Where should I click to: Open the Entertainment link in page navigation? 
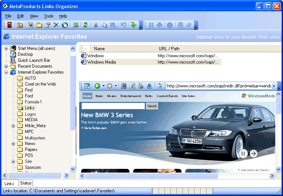click(131, 96)
